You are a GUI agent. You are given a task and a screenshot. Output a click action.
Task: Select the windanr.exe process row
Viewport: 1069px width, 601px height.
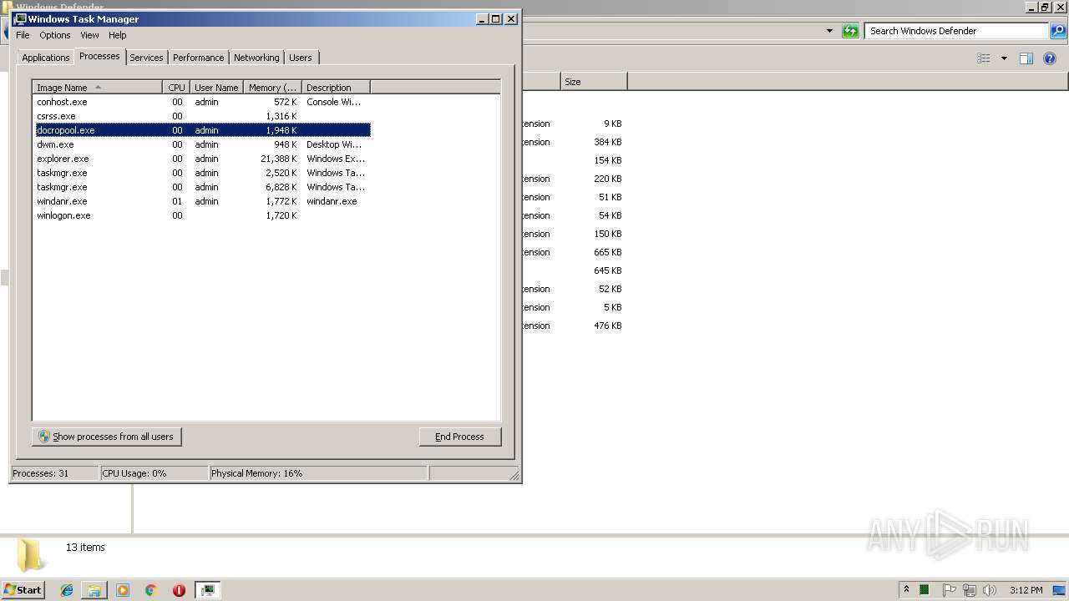202,201
